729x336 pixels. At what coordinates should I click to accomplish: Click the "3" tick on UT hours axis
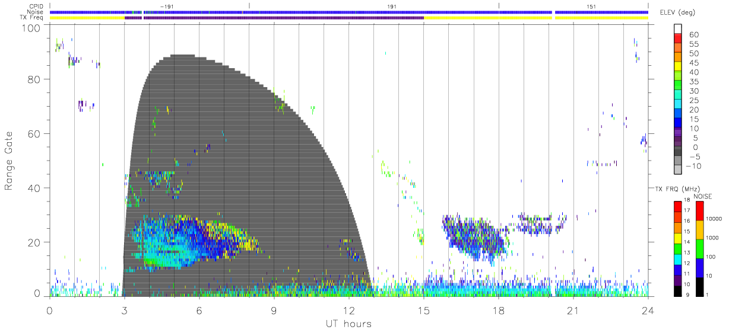124,310
